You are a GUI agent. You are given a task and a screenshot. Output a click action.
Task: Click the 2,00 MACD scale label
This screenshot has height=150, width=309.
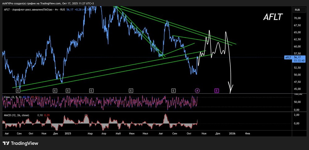pos(296,115)
